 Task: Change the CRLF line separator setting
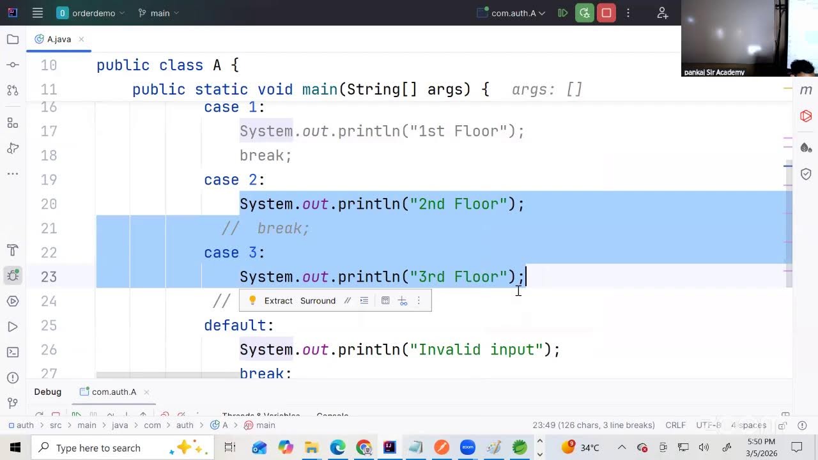675,425
